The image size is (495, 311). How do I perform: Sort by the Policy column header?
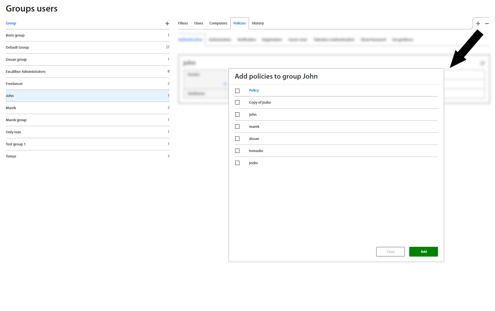254,90
